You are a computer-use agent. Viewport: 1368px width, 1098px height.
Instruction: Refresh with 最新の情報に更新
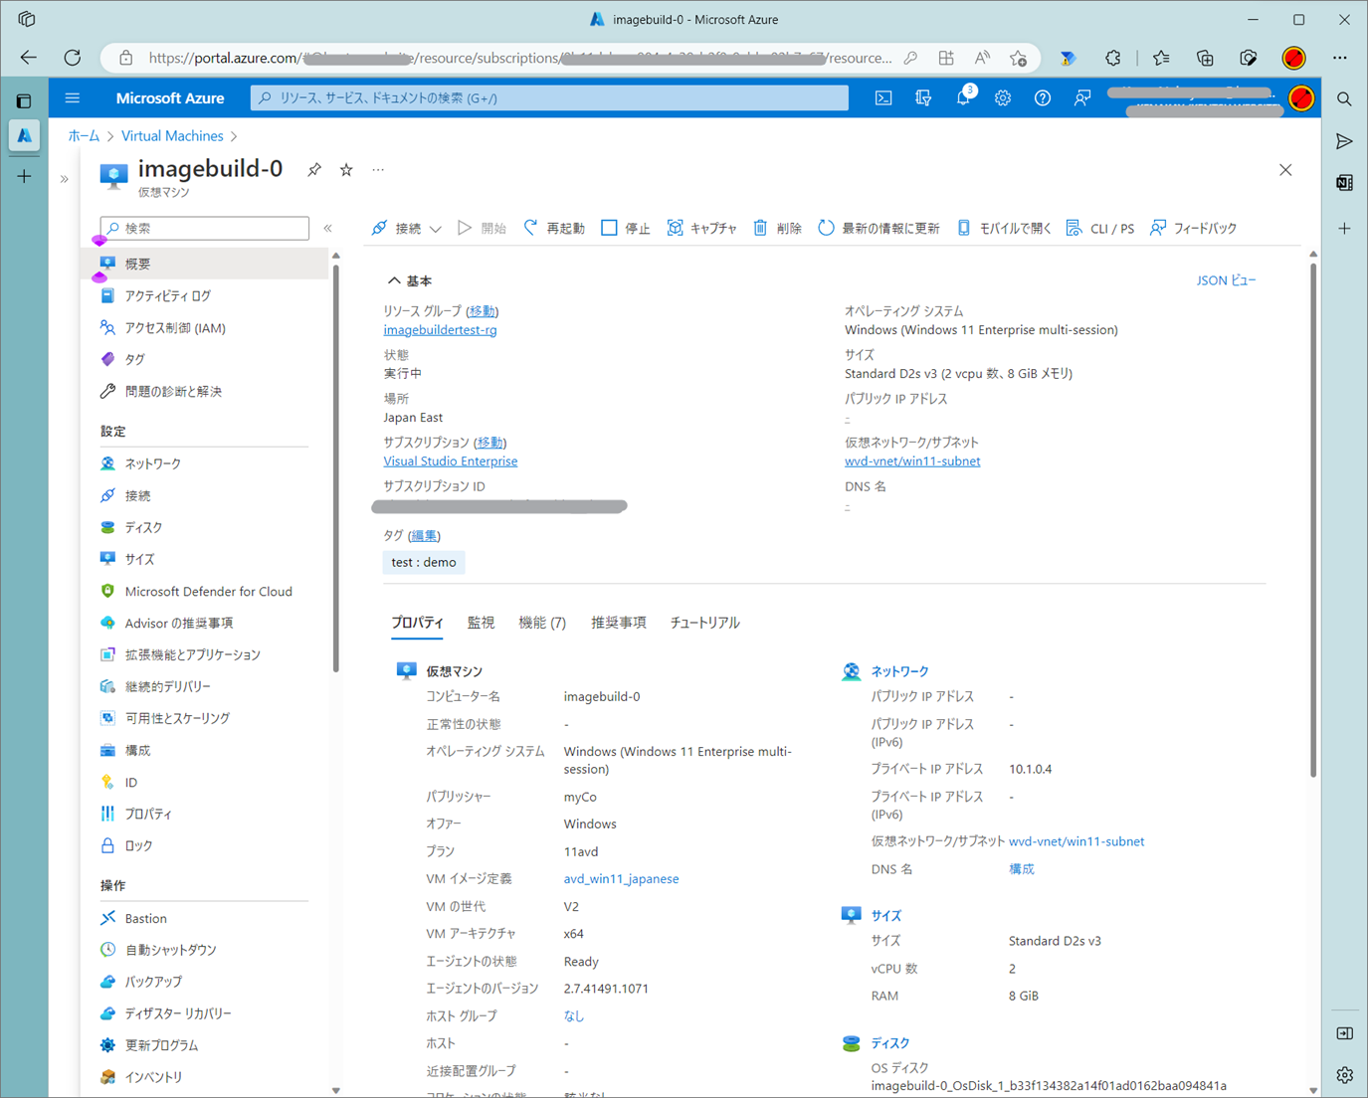tap(879, 229)
